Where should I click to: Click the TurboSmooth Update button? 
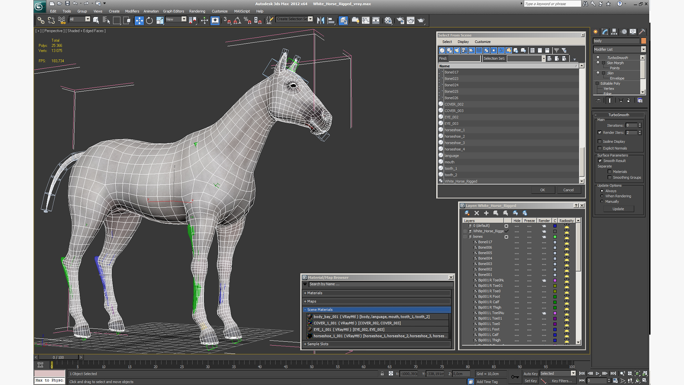pos(618,209)
